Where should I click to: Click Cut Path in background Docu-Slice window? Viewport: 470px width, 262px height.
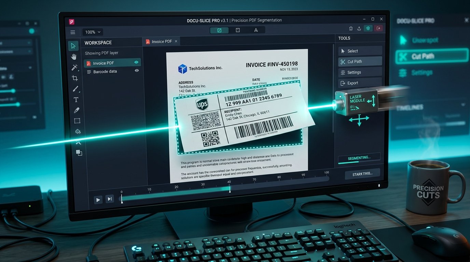[x=432, y=56]
